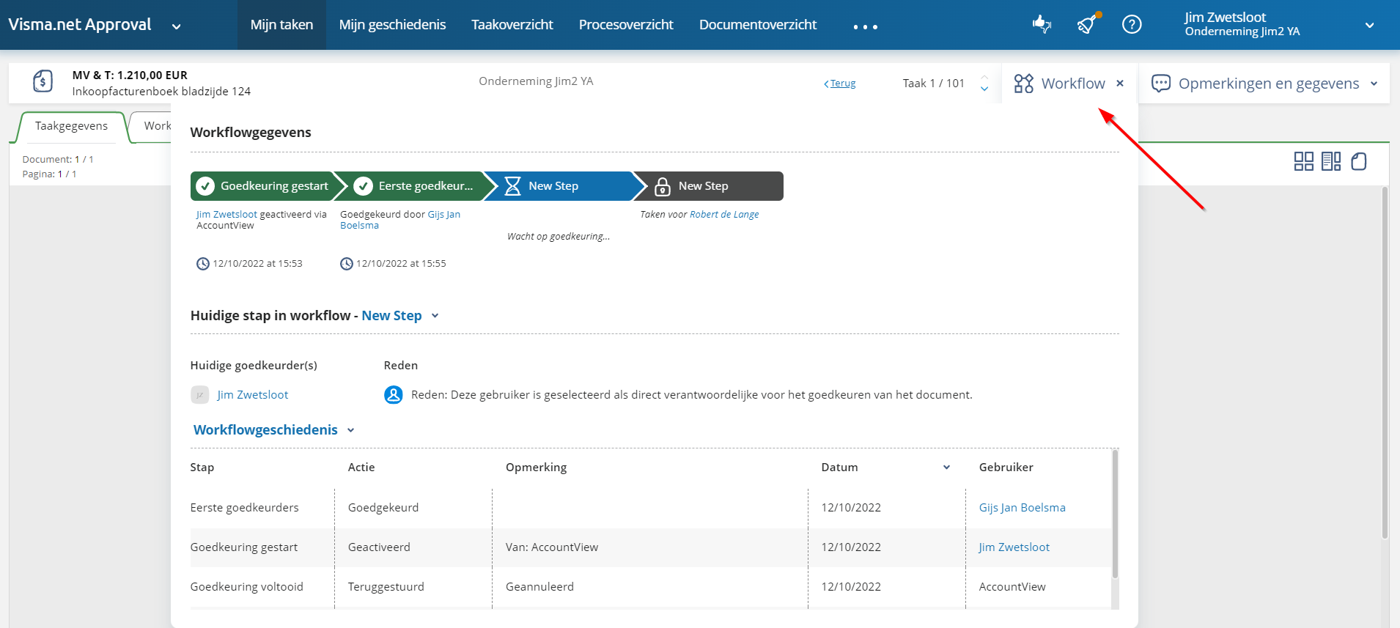
Task: Open Robert de Lange user link
Action: click(x=724, y=215)
